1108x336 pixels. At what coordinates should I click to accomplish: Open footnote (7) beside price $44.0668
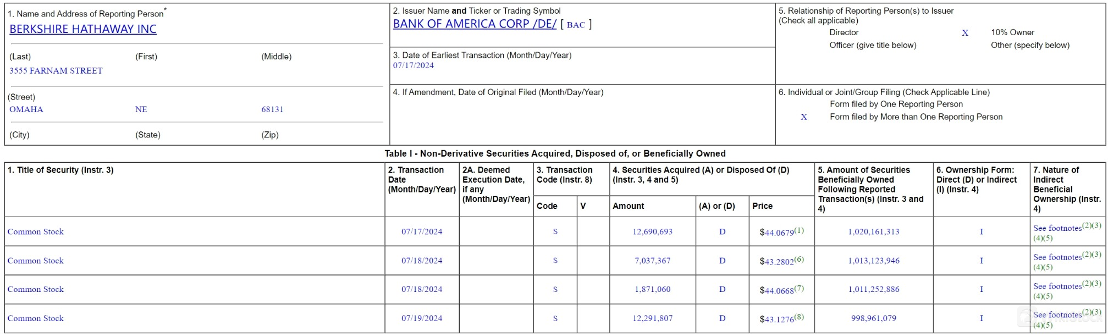799,288
